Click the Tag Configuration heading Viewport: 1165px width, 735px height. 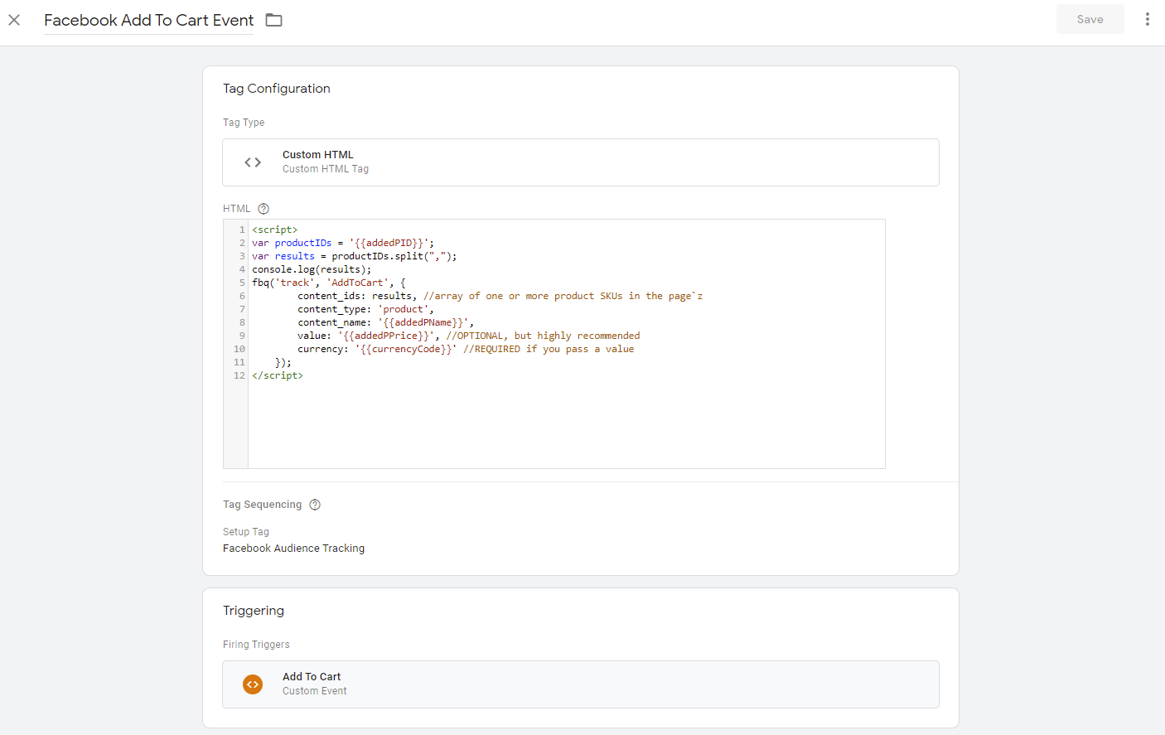pos(277,89)
